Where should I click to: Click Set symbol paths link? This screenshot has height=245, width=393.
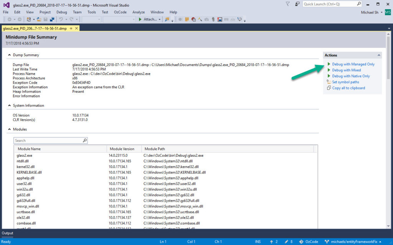pyautogui.click(x=345, y=82)
